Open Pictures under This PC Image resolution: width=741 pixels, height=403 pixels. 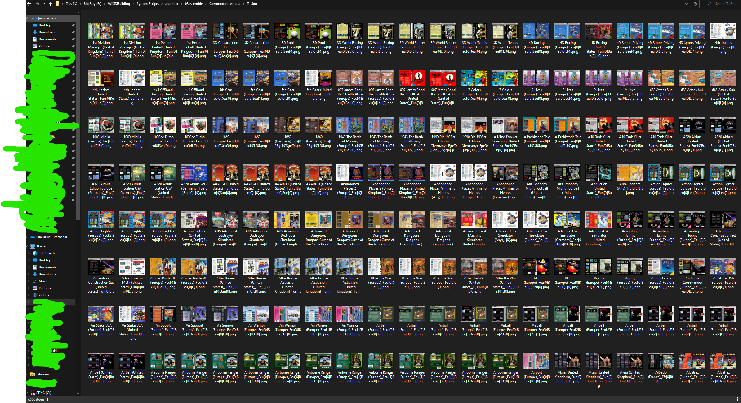click(45, 288)
